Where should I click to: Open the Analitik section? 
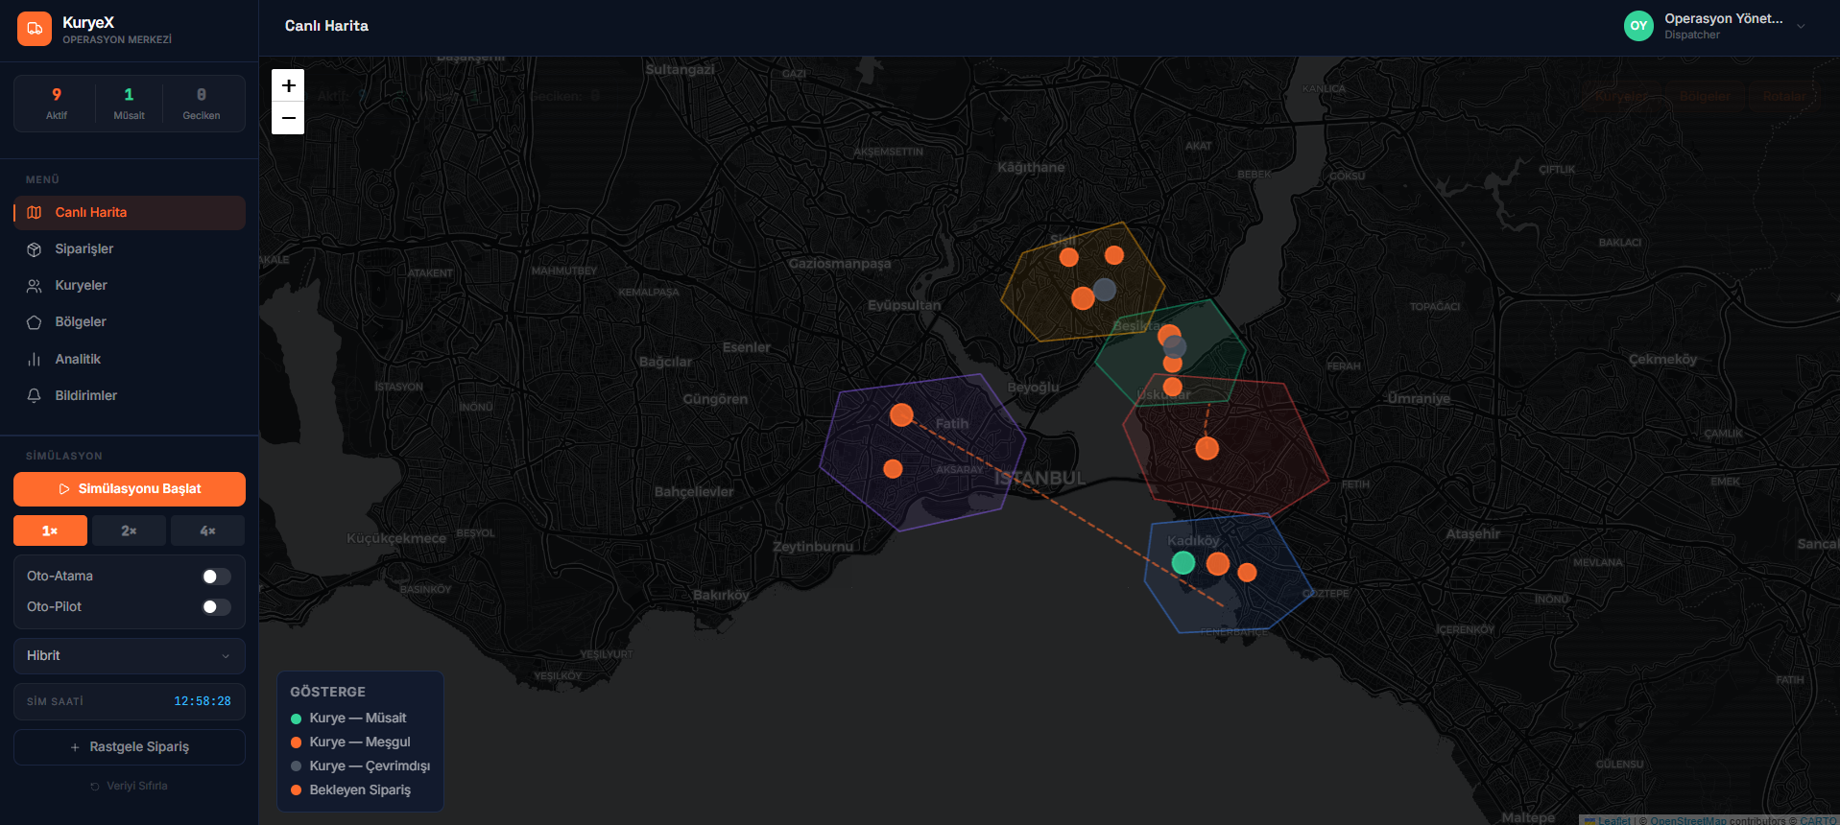point(130,359)
